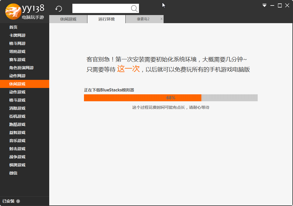Focus the search input field
Screen dimensions: 293x206
106,8
